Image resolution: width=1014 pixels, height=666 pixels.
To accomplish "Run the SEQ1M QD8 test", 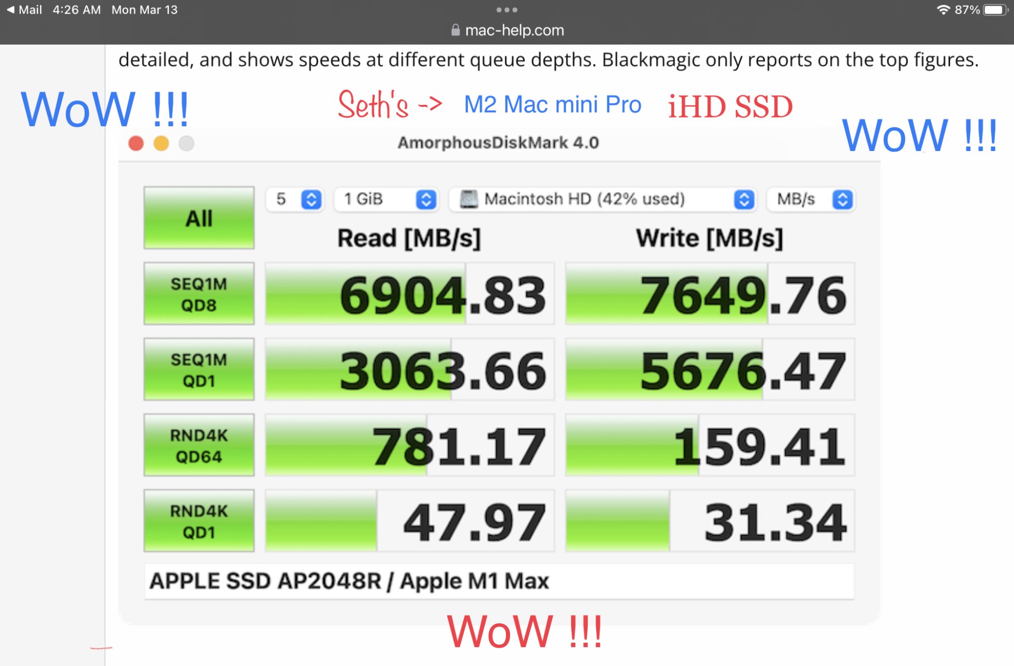I will coord(199,294).
